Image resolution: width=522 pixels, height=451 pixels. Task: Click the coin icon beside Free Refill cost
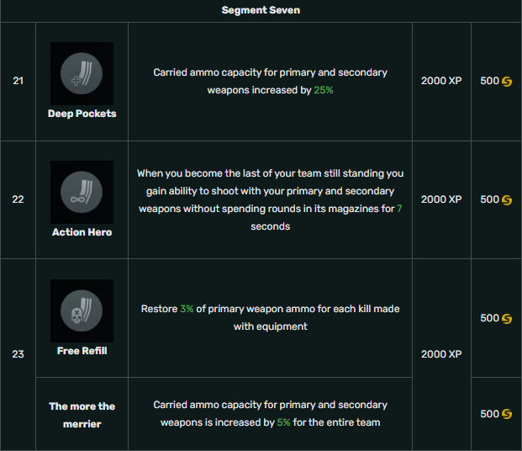pyautogui.click(x=507, y=319)
